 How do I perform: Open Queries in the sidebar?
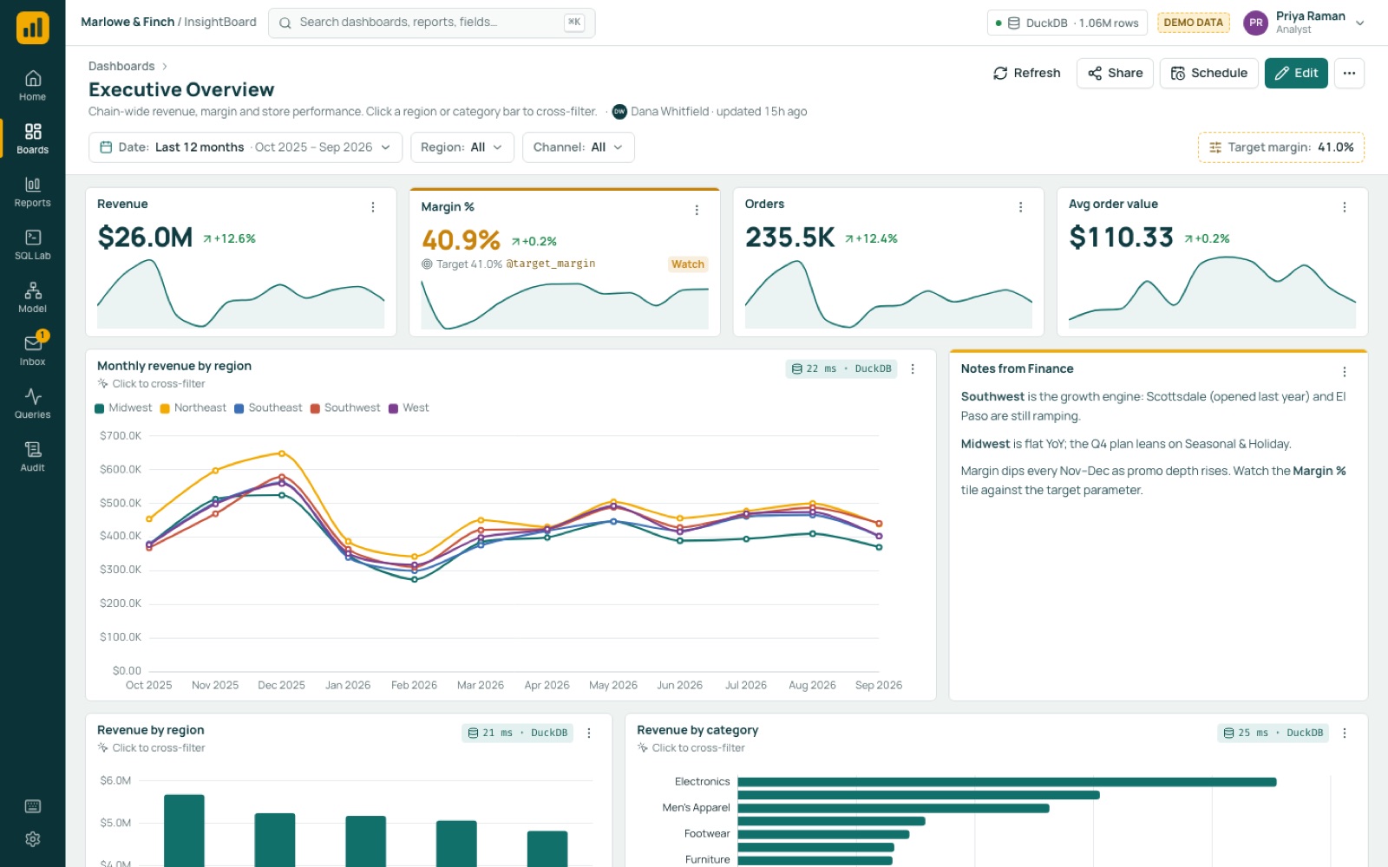pos(32,403)
